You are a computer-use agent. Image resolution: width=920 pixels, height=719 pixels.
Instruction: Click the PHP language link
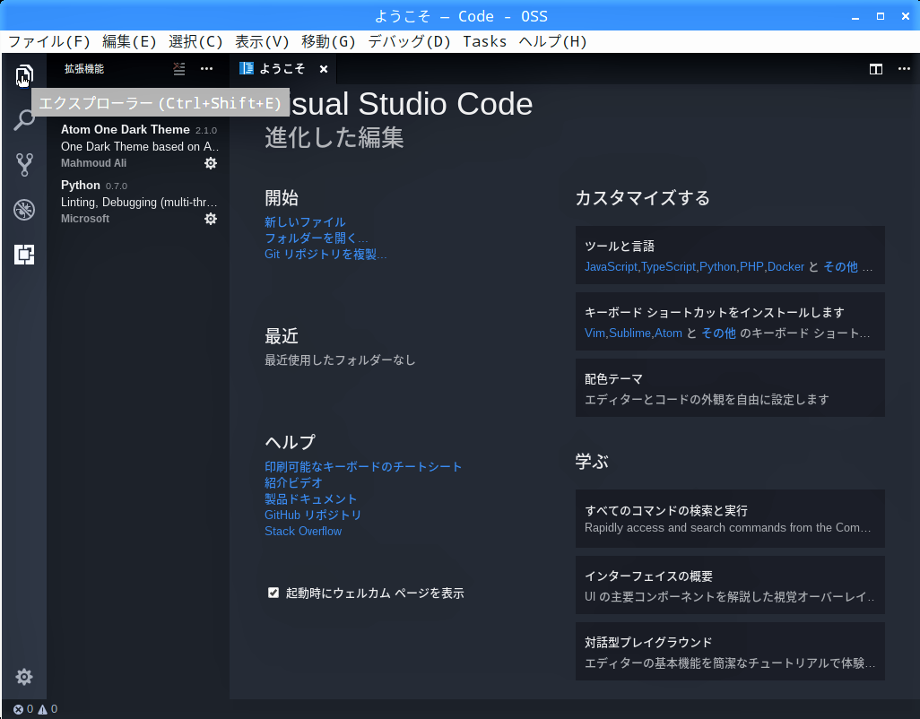[751, 267]
